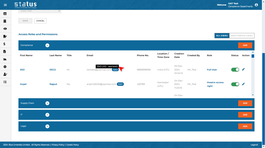Click the Creation Date column header
Image resolution: width=265 pixels, height=148 pixels.
[x=179, y=55]
